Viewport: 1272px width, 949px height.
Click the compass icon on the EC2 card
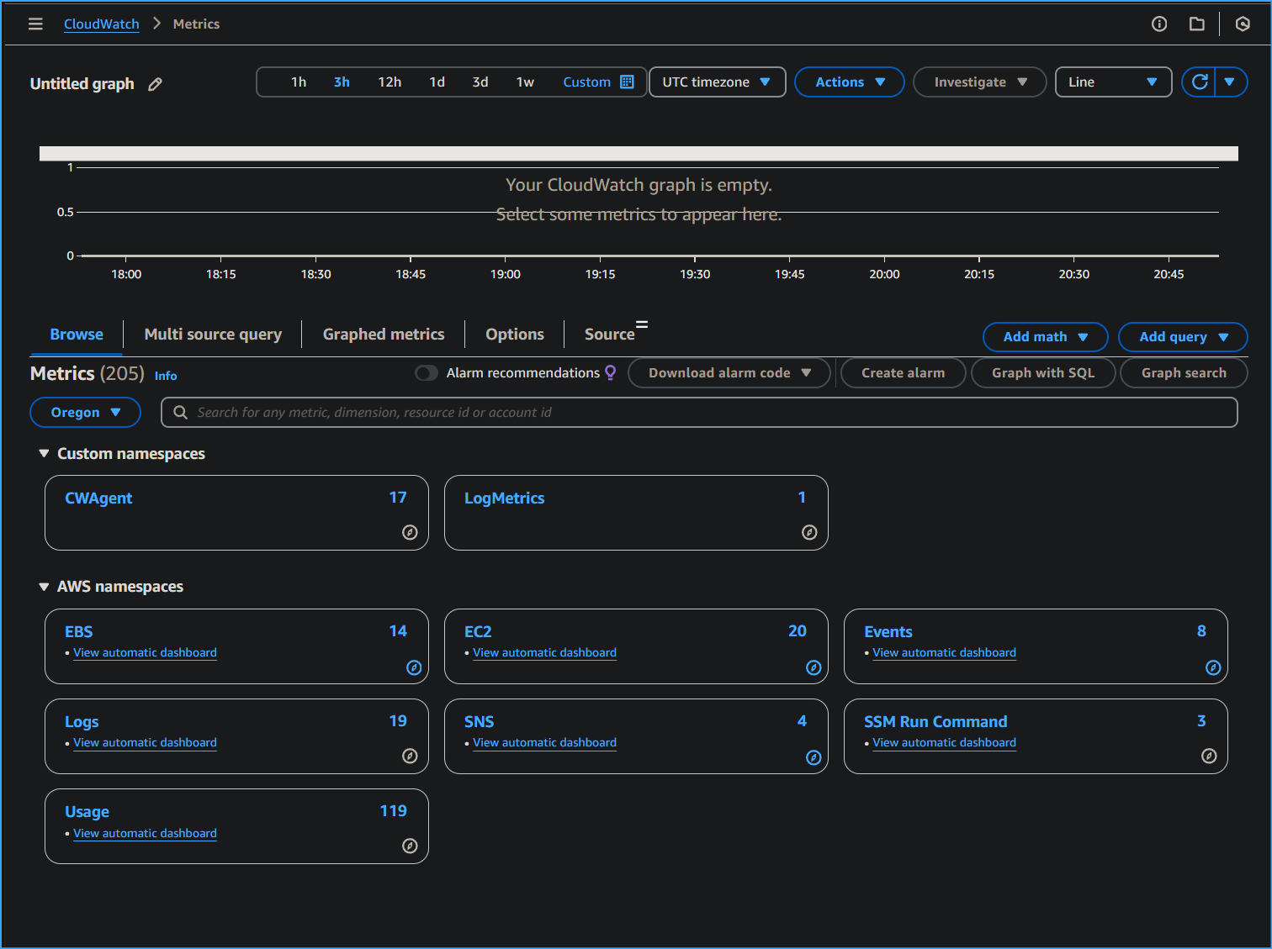point(813,667)
